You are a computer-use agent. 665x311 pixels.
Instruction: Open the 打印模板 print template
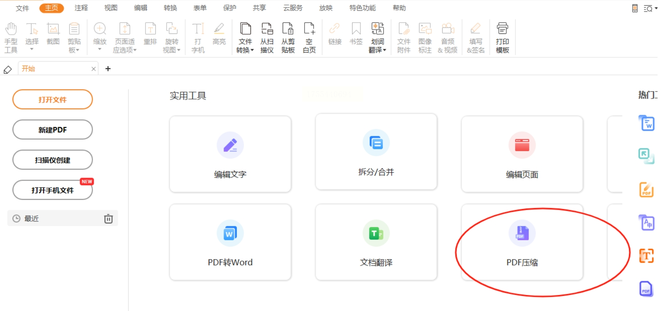[502, 38]
